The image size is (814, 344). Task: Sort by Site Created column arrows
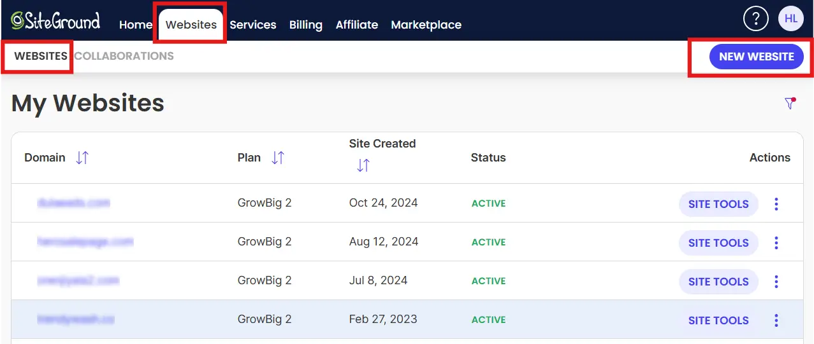click(363, 165)
